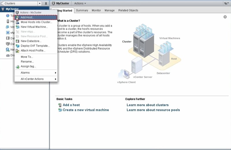The image size is (231, 150).
Task: Click the Distributed Switches icon in navigator
Action: pos(8,55)
